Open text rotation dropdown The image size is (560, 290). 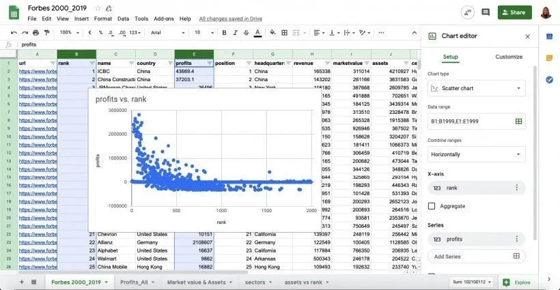pyautogui.click(x=364, y=33)
